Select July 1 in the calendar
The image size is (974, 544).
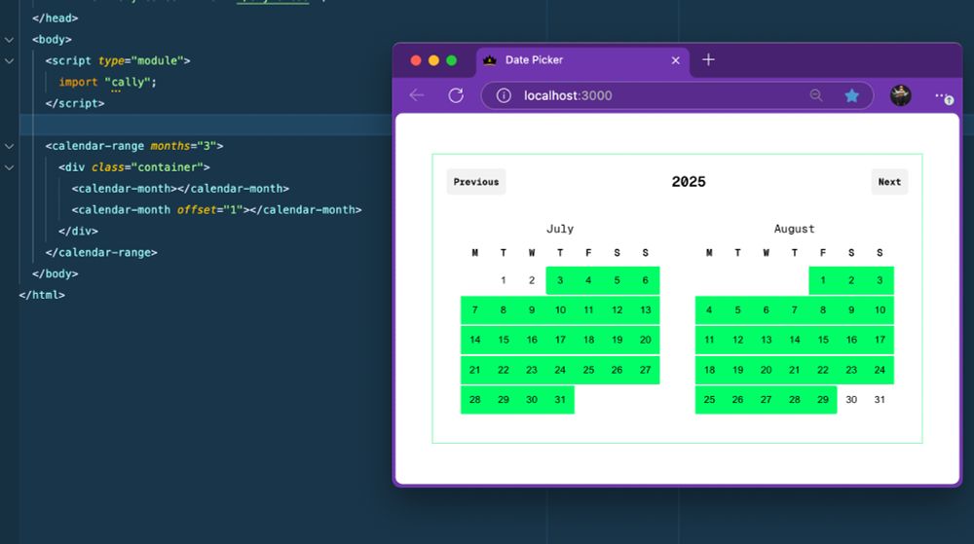(504, 280)
